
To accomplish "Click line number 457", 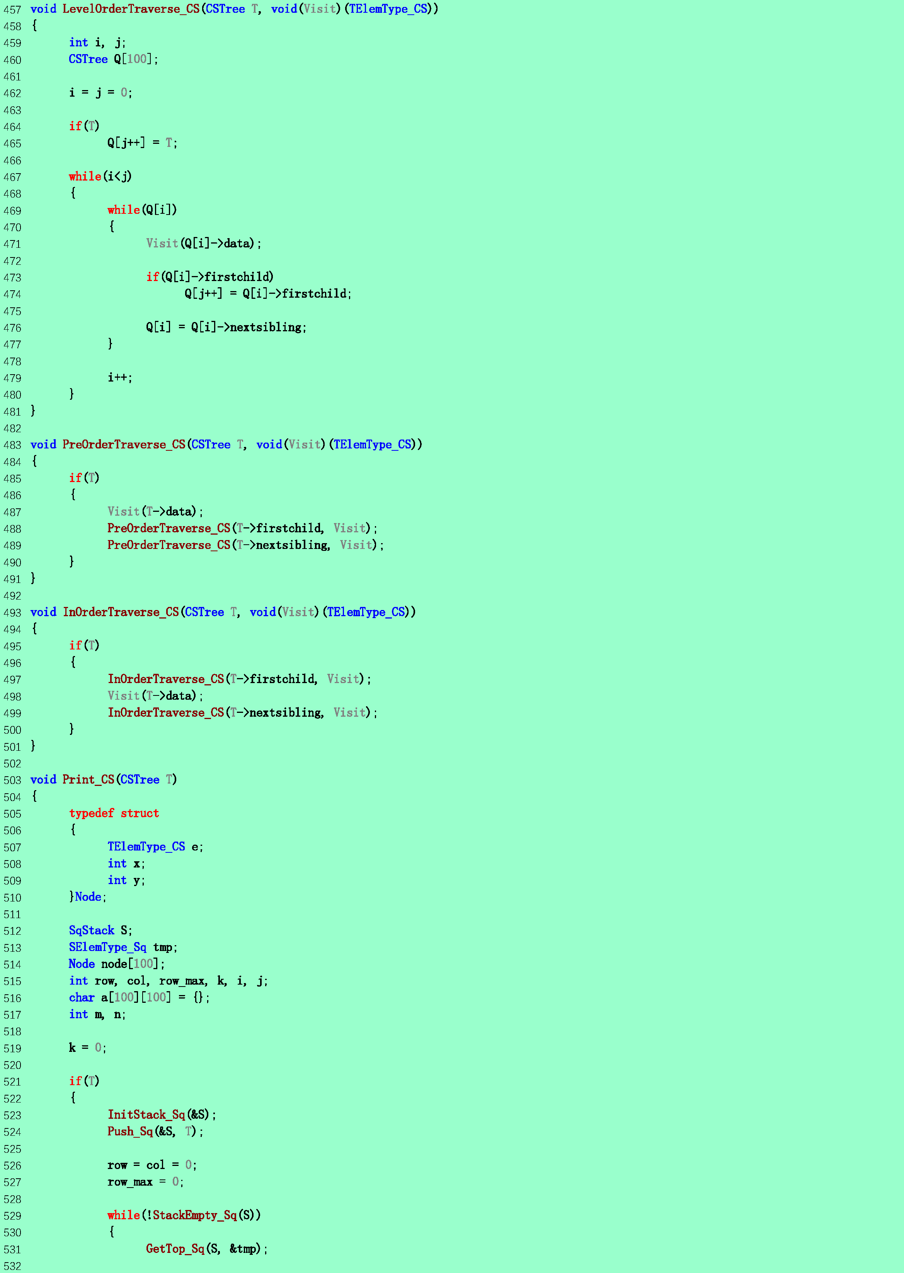I will click(x=12, y=9).
